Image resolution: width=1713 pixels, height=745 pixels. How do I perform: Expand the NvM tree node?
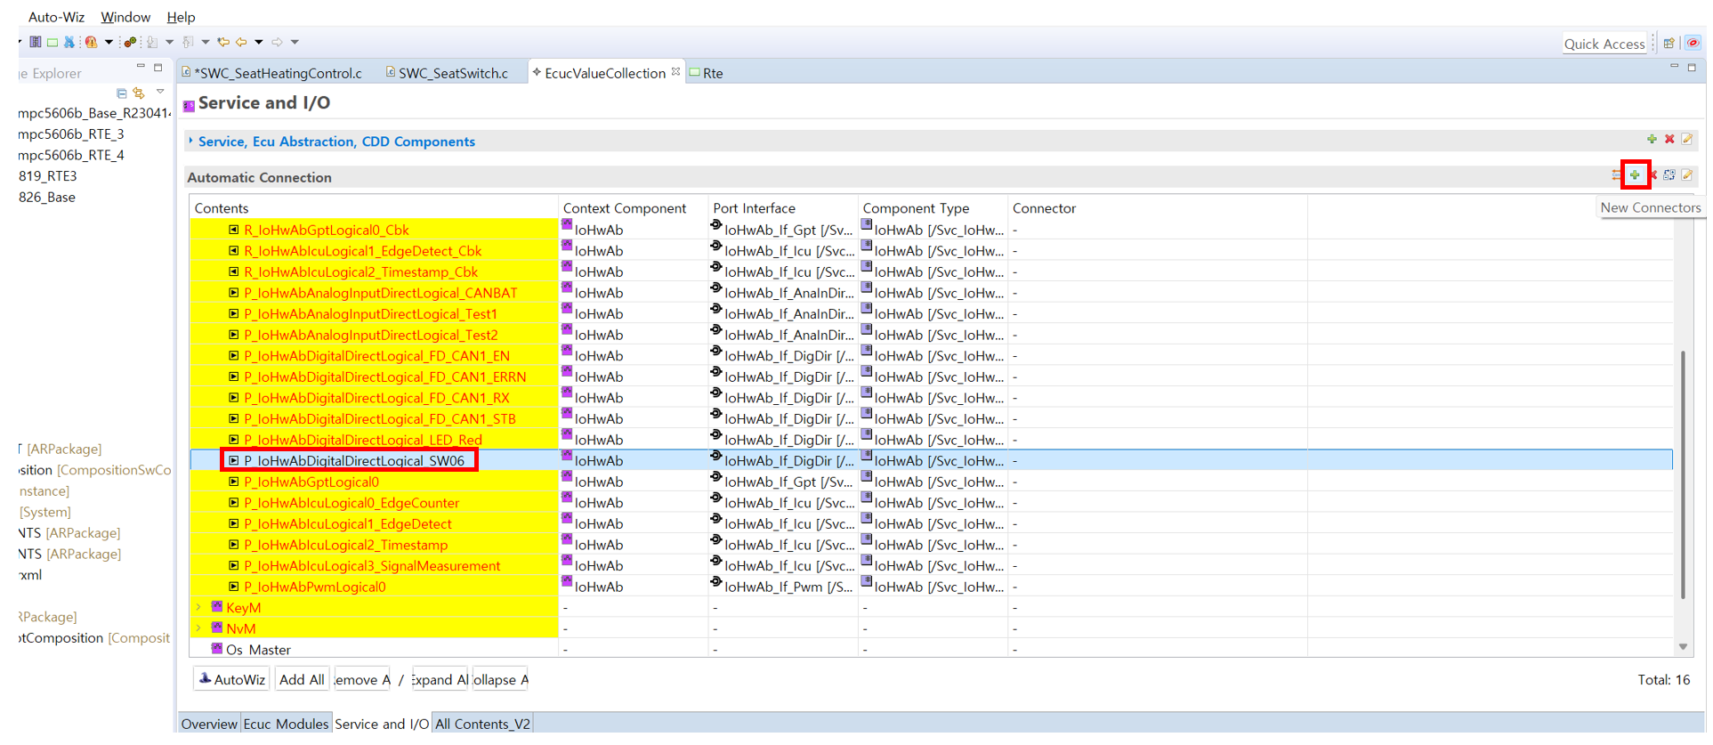click(198, 628)
